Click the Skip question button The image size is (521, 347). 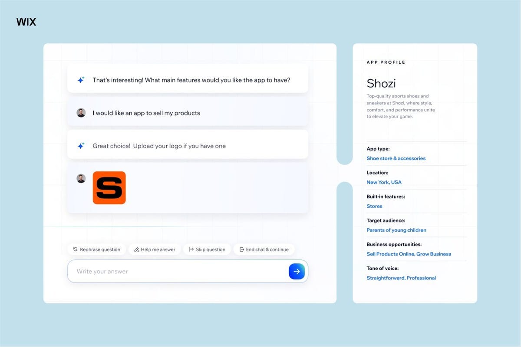tap(207, 249)
